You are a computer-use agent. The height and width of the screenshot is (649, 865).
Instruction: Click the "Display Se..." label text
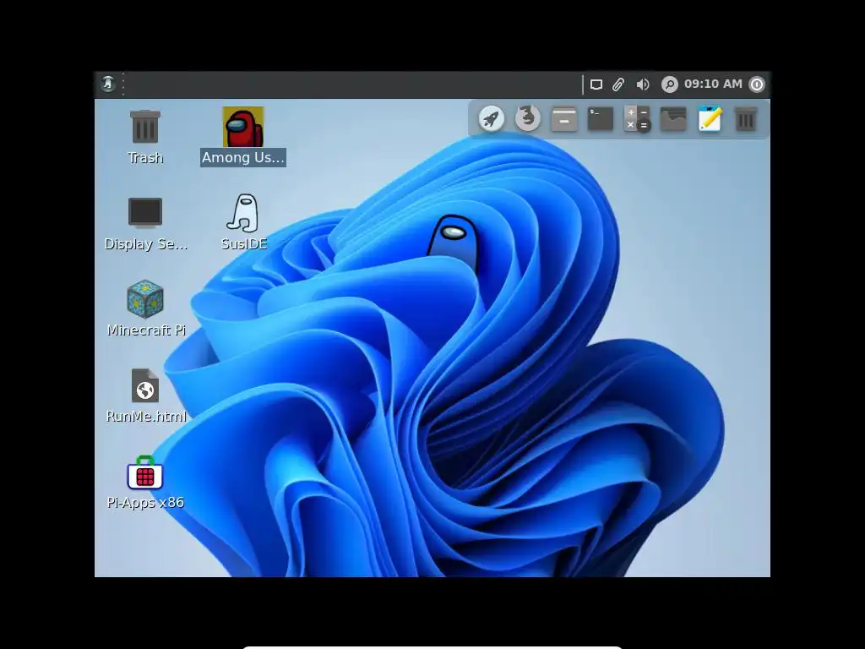point(146,244)
